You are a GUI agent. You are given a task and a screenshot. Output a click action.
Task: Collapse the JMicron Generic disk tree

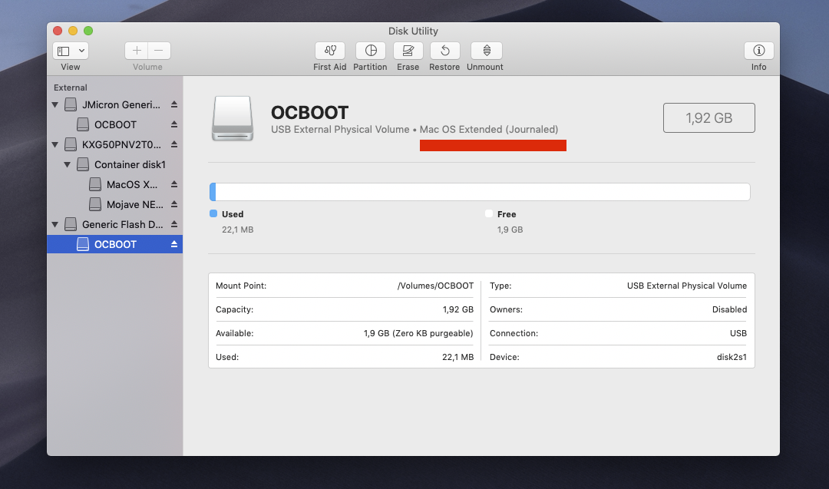pos(55,104)
